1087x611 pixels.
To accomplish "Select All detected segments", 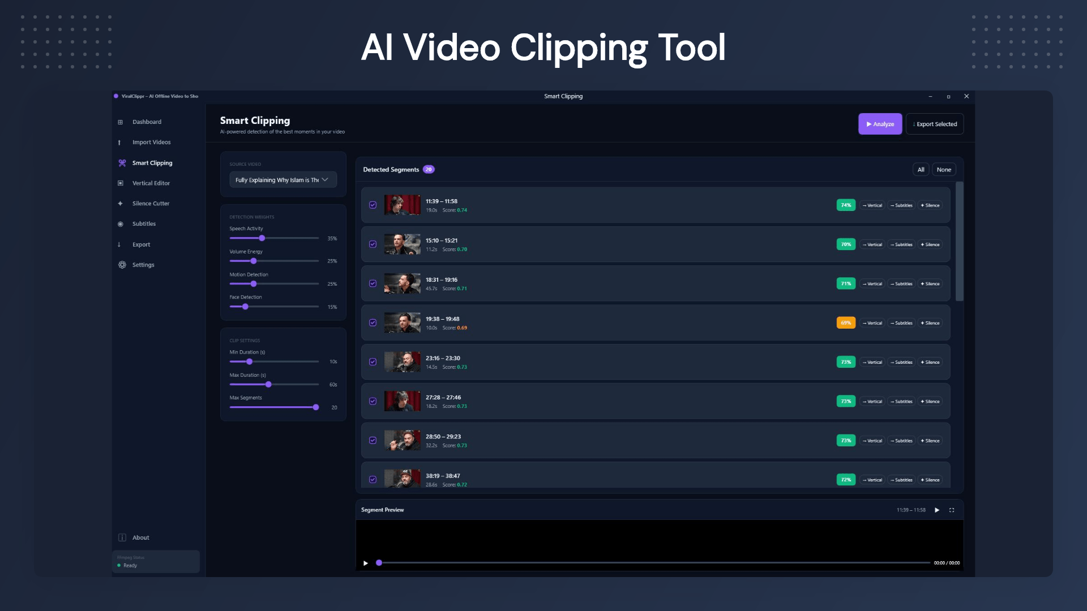I will pos(921,170).
